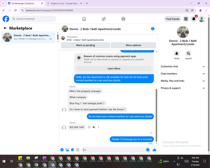The width and height of the screenshot is (210, 168).
Task: Search in conversation using the magnifier icon
Action: coord(189,53)
